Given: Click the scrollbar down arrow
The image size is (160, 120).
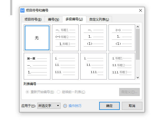Looking at the screenshot, I should pyautogui.click(x=138, y=78).
